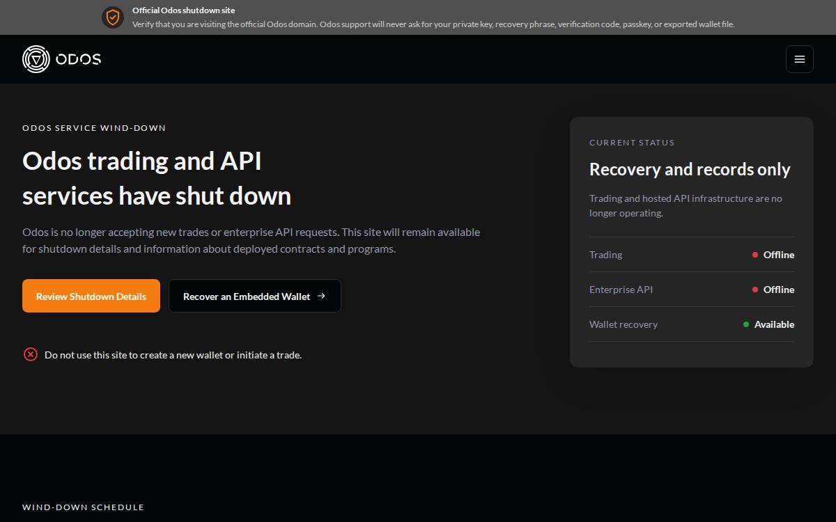Click the 'Wallet recovery' row label
The height and width of the screenshot is (522, 836).
(624, 324)
